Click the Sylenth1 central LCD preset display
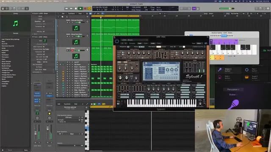 pyautogui.click(x=161, y=71)
